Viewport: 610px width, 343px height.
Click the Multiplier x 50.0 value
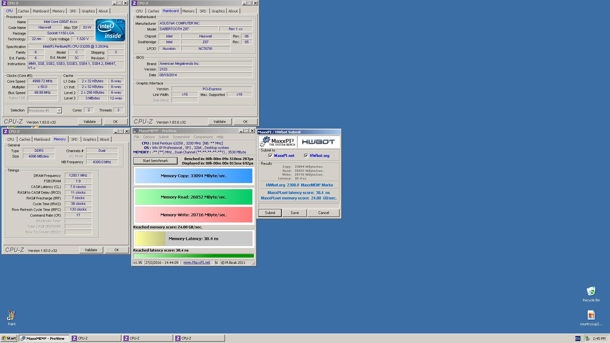(x=43, y=87)
